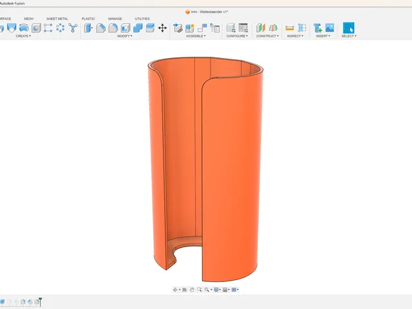Open Display Settings dropdown in navigation bar
Viewport: 412px width, 309px height.
217,290
